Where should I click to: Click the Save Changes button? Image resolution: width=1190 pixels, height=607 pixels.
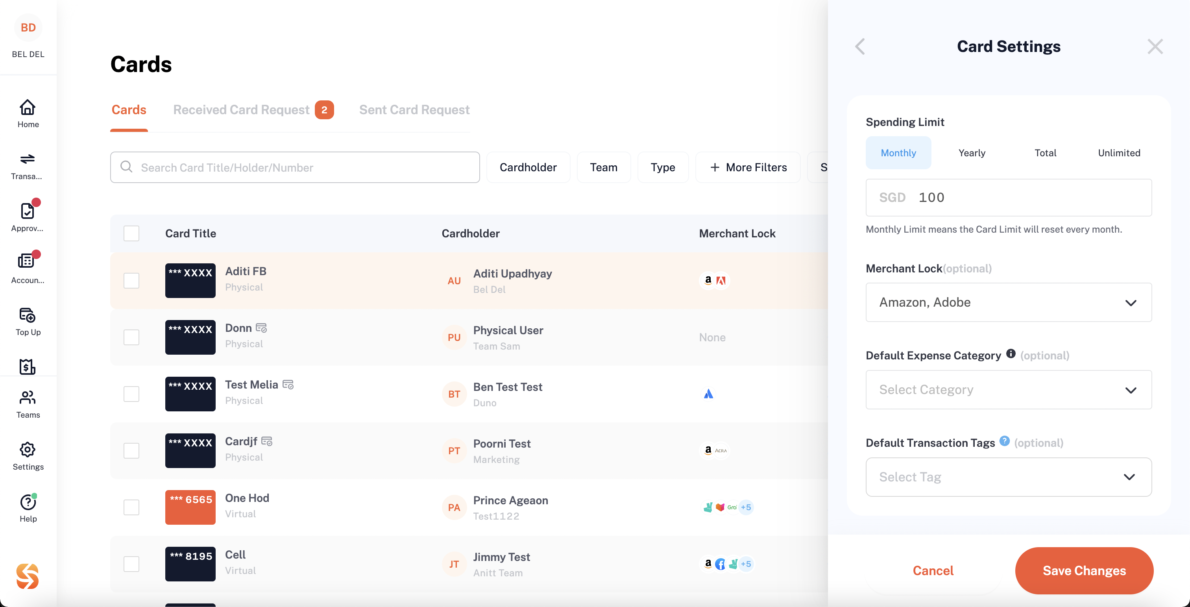pyautogui.click(x=1084, y=570)
